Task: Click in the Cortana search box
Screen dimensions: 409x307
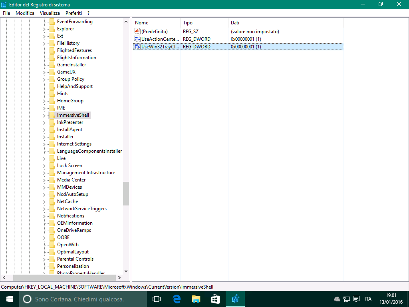Action: coord(83,299)
